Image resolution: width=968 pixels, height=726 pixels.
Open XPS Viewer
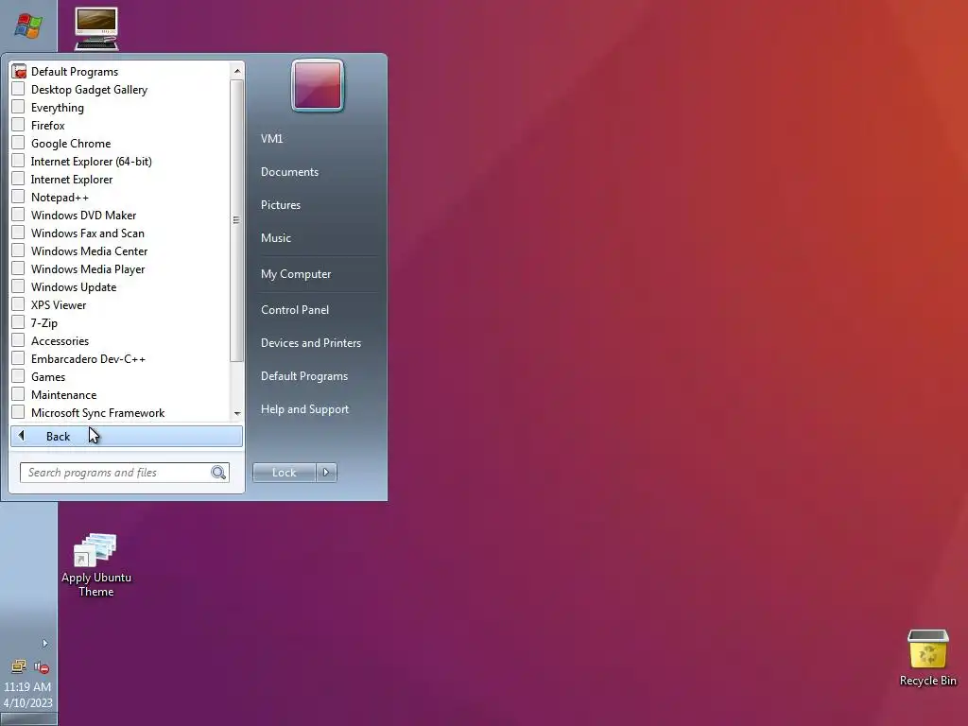(120, 304)
